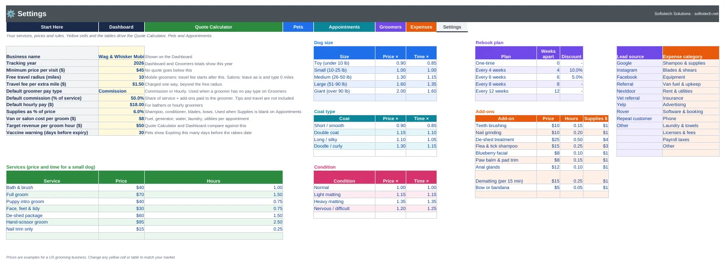
Task: Click the Van fuel & upkeep expense category
Action: (691, 84)
